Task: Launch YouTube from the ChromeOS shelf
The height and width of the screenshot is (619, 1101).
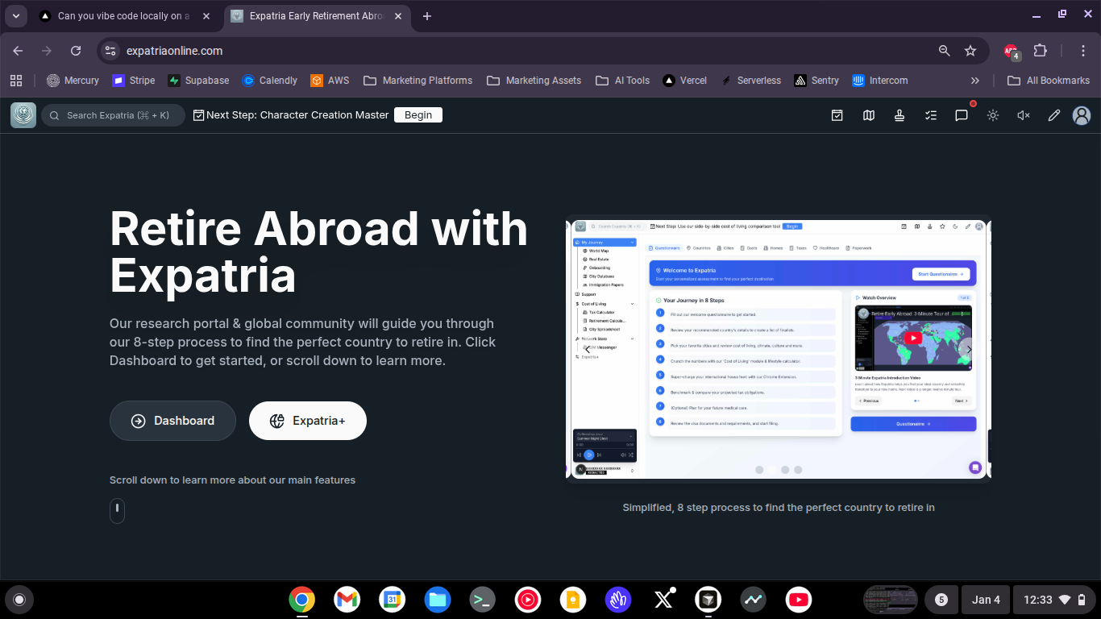Action: tap(798, 600)
